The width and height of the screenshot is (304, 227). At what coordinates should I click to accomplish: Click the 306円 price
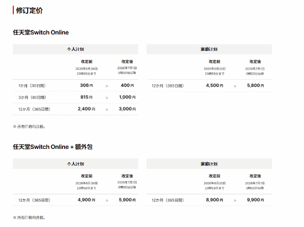point(86,85)
